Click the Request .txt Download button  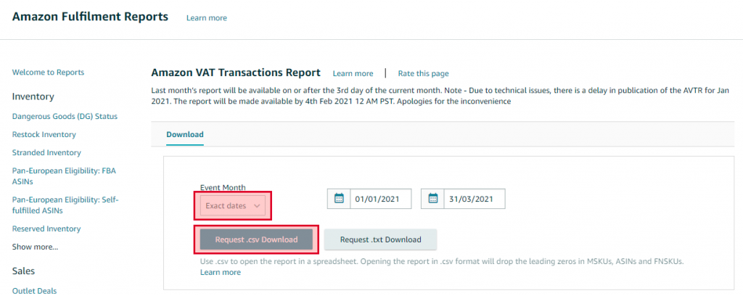click(x=380, y=239)
